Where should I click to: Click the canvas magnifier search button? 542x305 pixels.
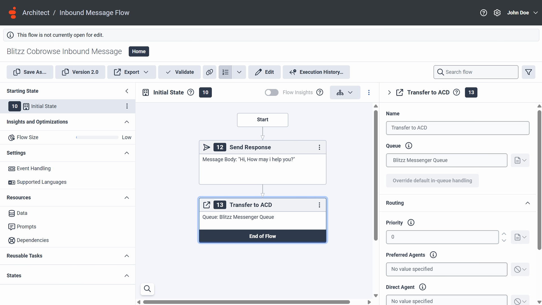147,289
